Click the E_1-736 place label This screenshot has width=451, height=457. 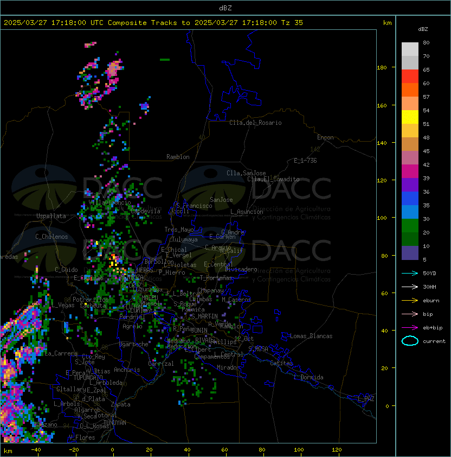point(305,161)
